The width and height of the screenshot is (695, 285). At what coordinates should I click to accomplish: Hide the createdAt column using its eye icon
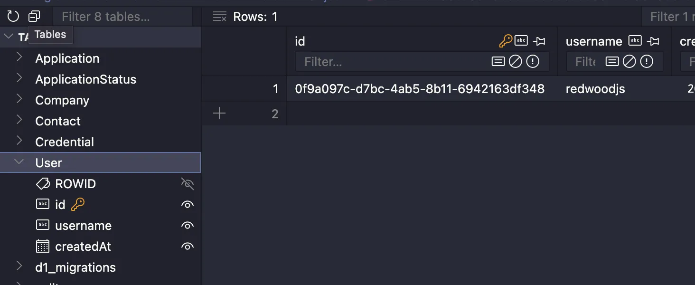[x=188, y=247]
